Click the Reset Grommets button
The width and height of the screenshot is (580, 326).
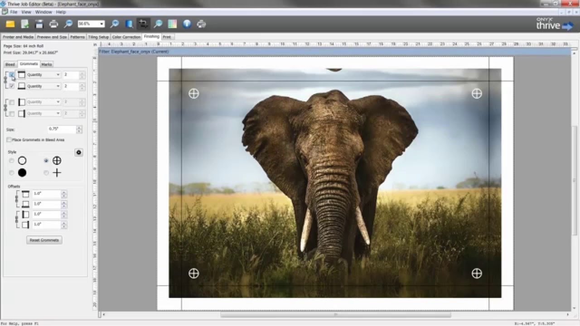click(x=44, y=240)
